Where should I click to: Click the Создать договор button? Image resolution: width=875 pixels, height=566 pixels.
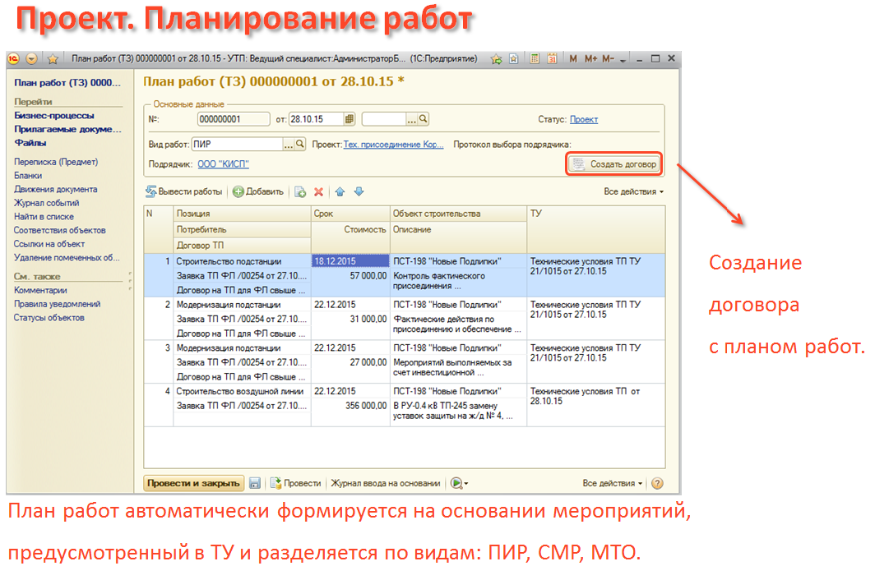(x=613, y=164)
